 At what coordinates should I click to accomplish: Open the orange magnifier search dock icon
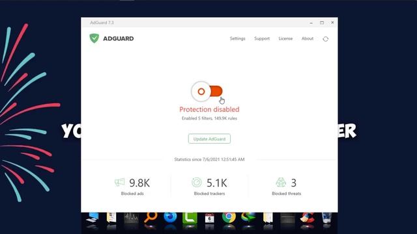tap(151, 218)
